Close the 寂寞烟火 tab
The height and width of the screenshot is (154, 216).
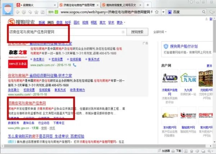point(55,5)
